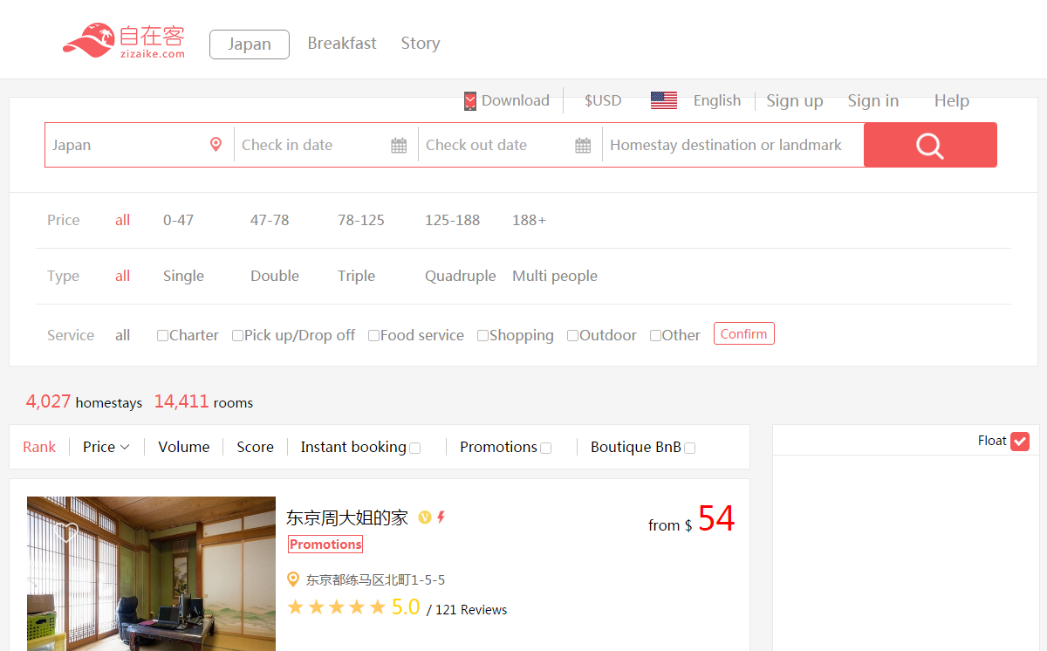Check the Pick up/Drop off service
The width and height of the screenshot is (1047, 651).
pyautogui.click(x=237, y=335)
